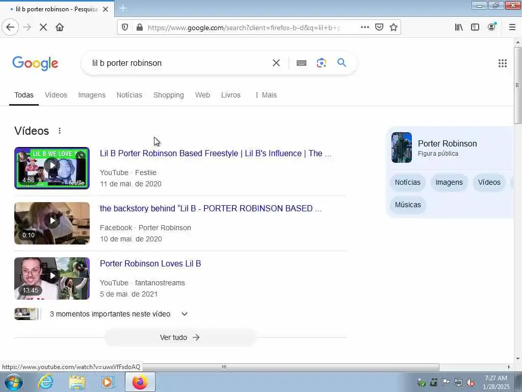The image size is (522, 392).
Task: Click the taskbar clock showing 7:27 AM
Action: point(496,382)
